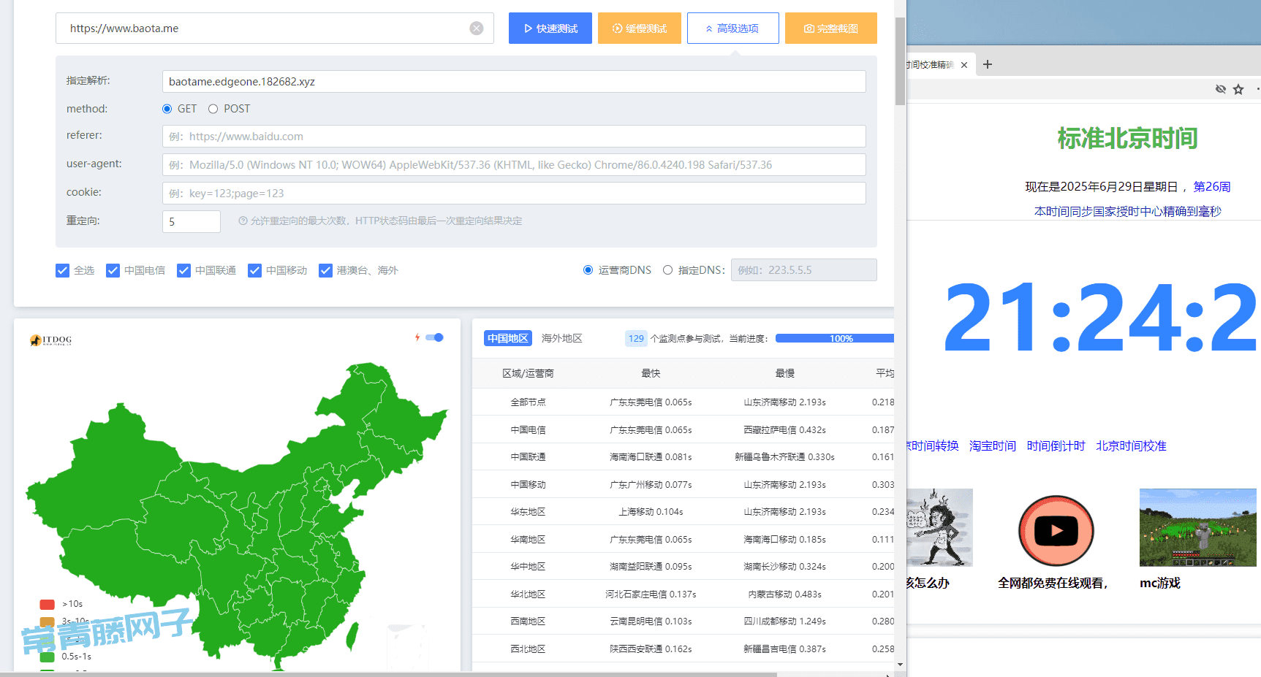This screenshot has height=677, width=1261.
Task: Collapse the 高级选项 advanced options
Action: point(732,28)
